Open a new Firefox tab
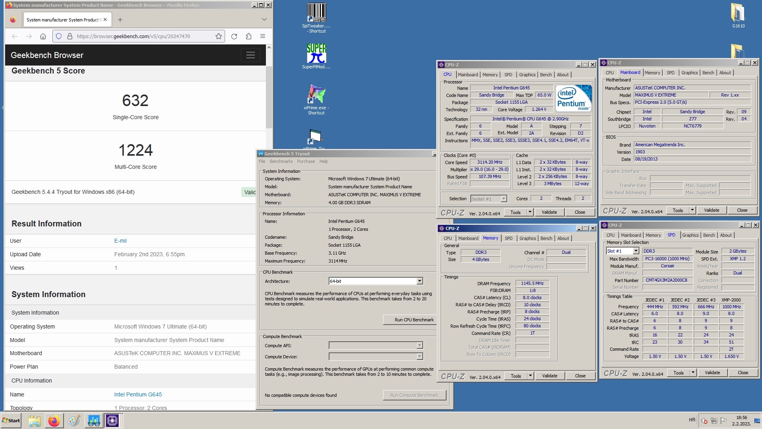The image size is (762, 429). [x=120, y=19]
